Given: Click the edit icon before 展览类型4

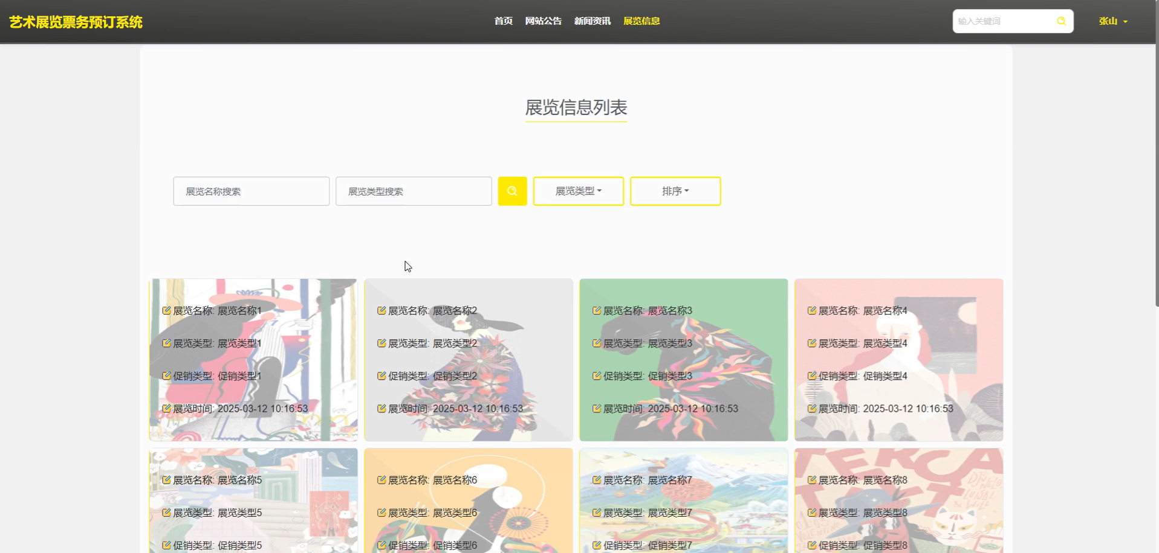Looking at the screenshot, I should click(x=812, y=343).
